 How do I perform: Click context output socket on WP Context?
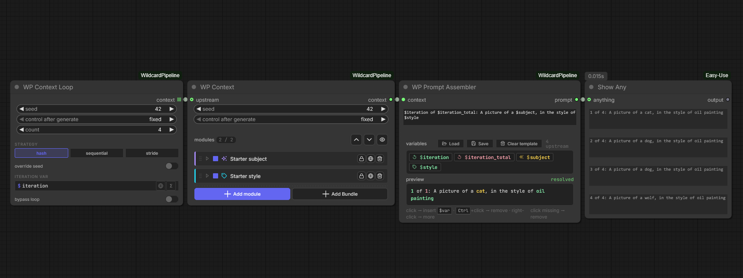tap(391, 100)
